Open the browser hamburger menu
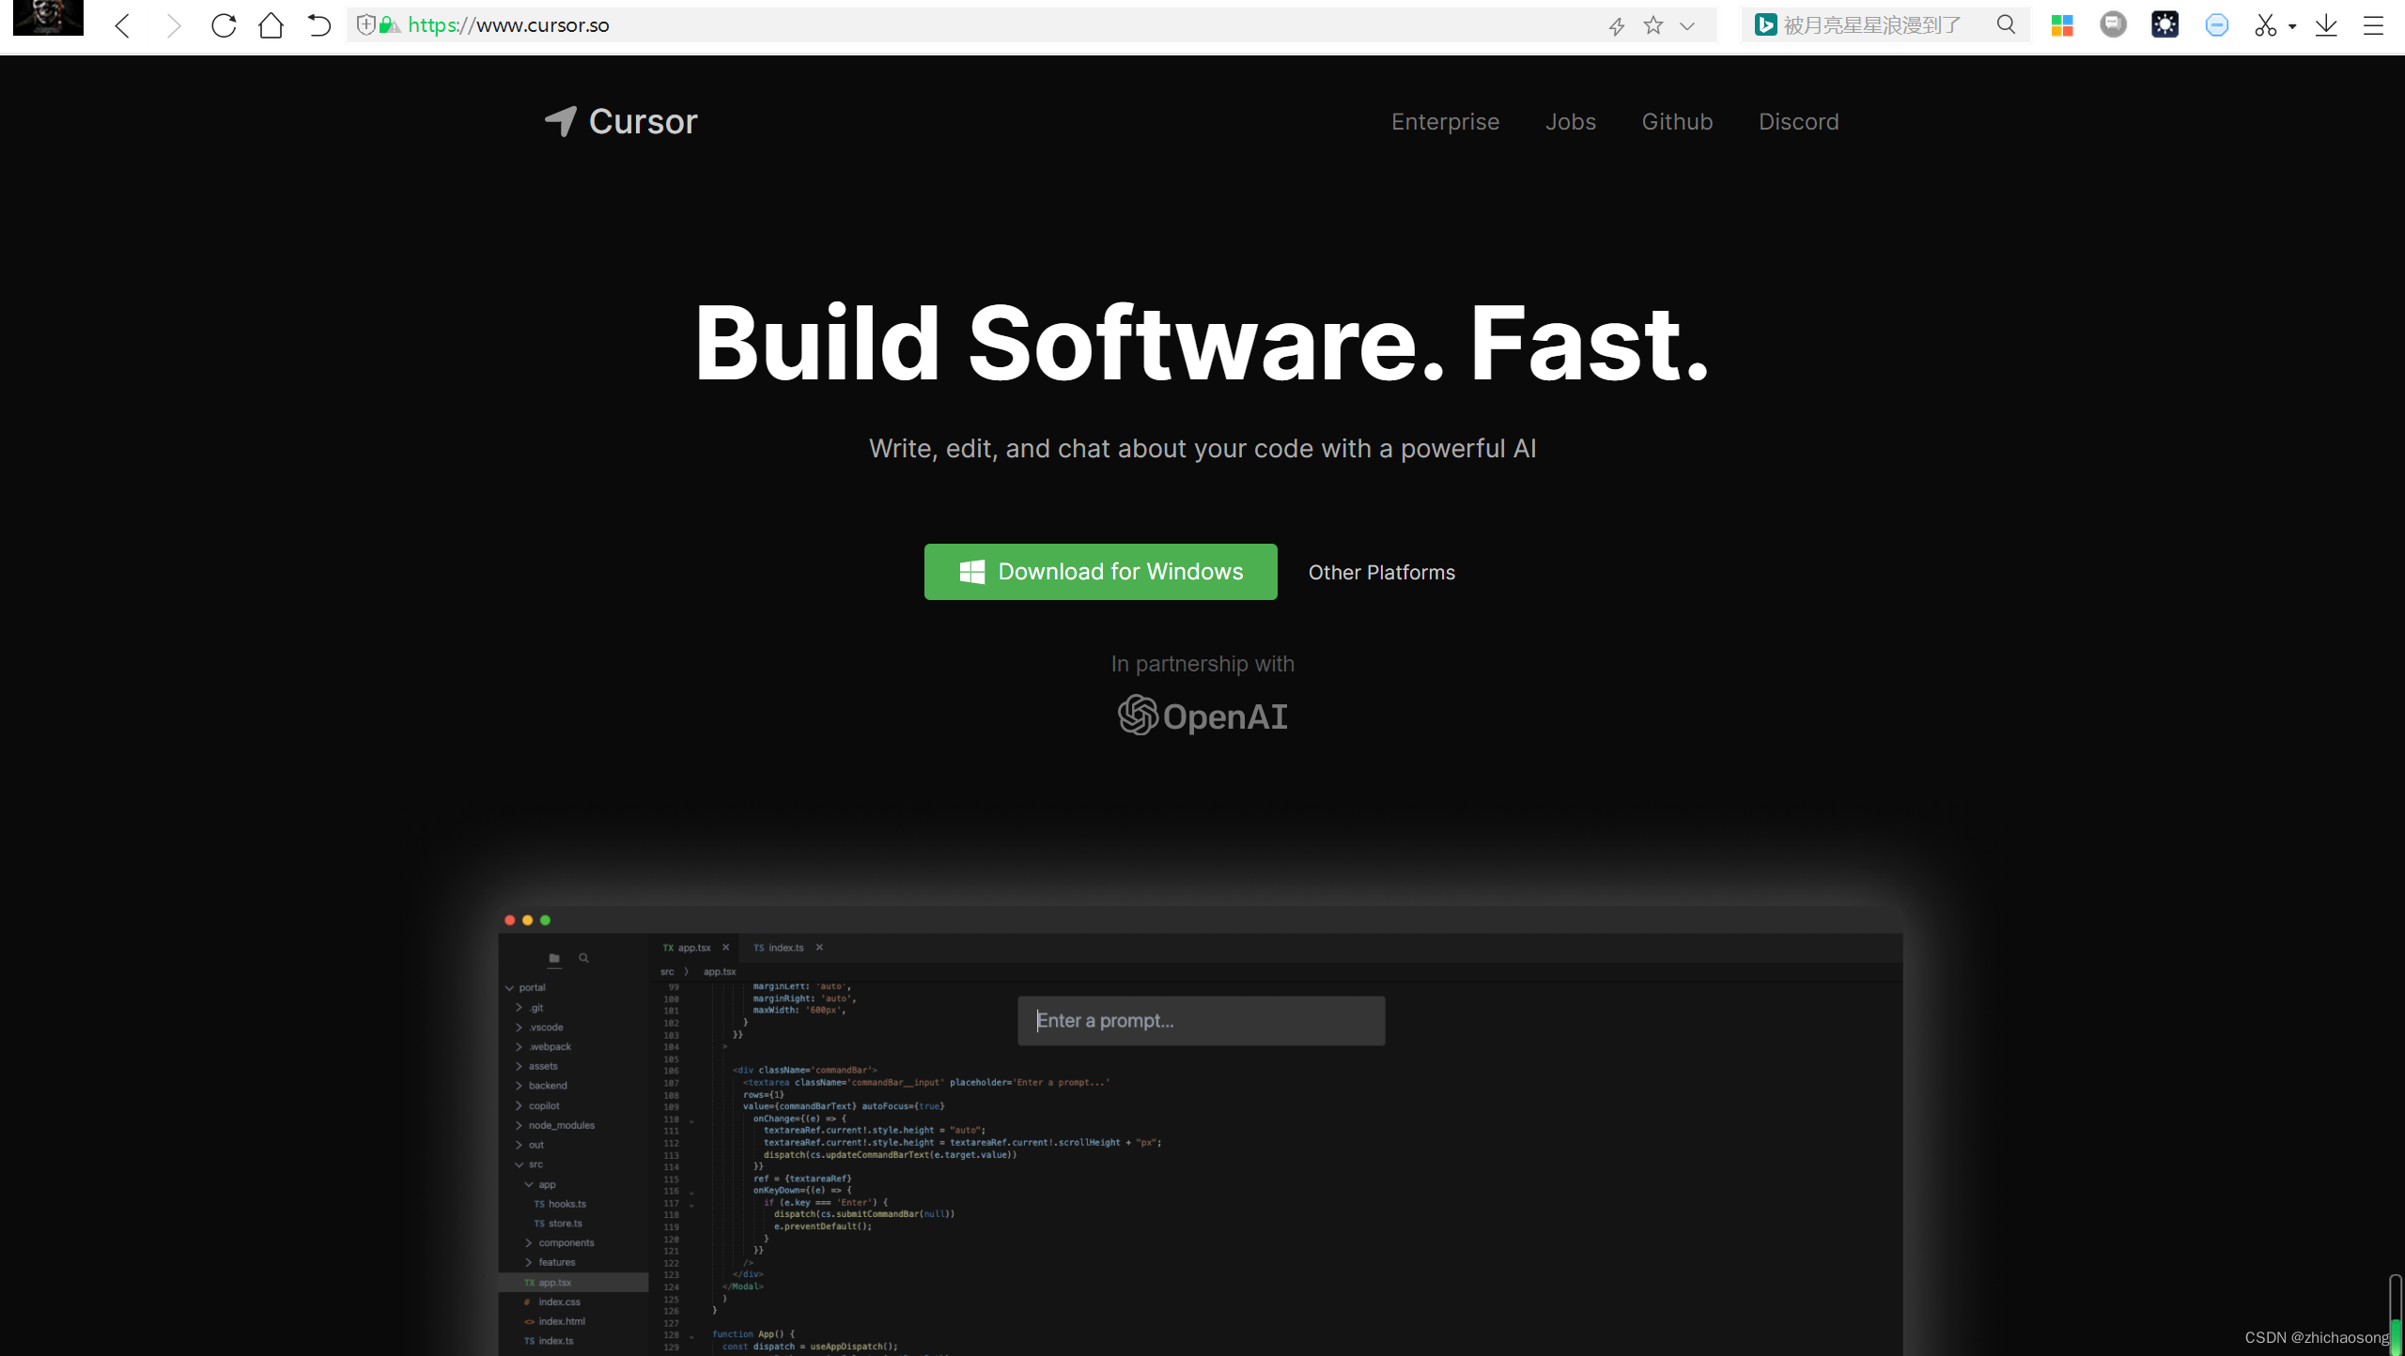 (2373, 25)
